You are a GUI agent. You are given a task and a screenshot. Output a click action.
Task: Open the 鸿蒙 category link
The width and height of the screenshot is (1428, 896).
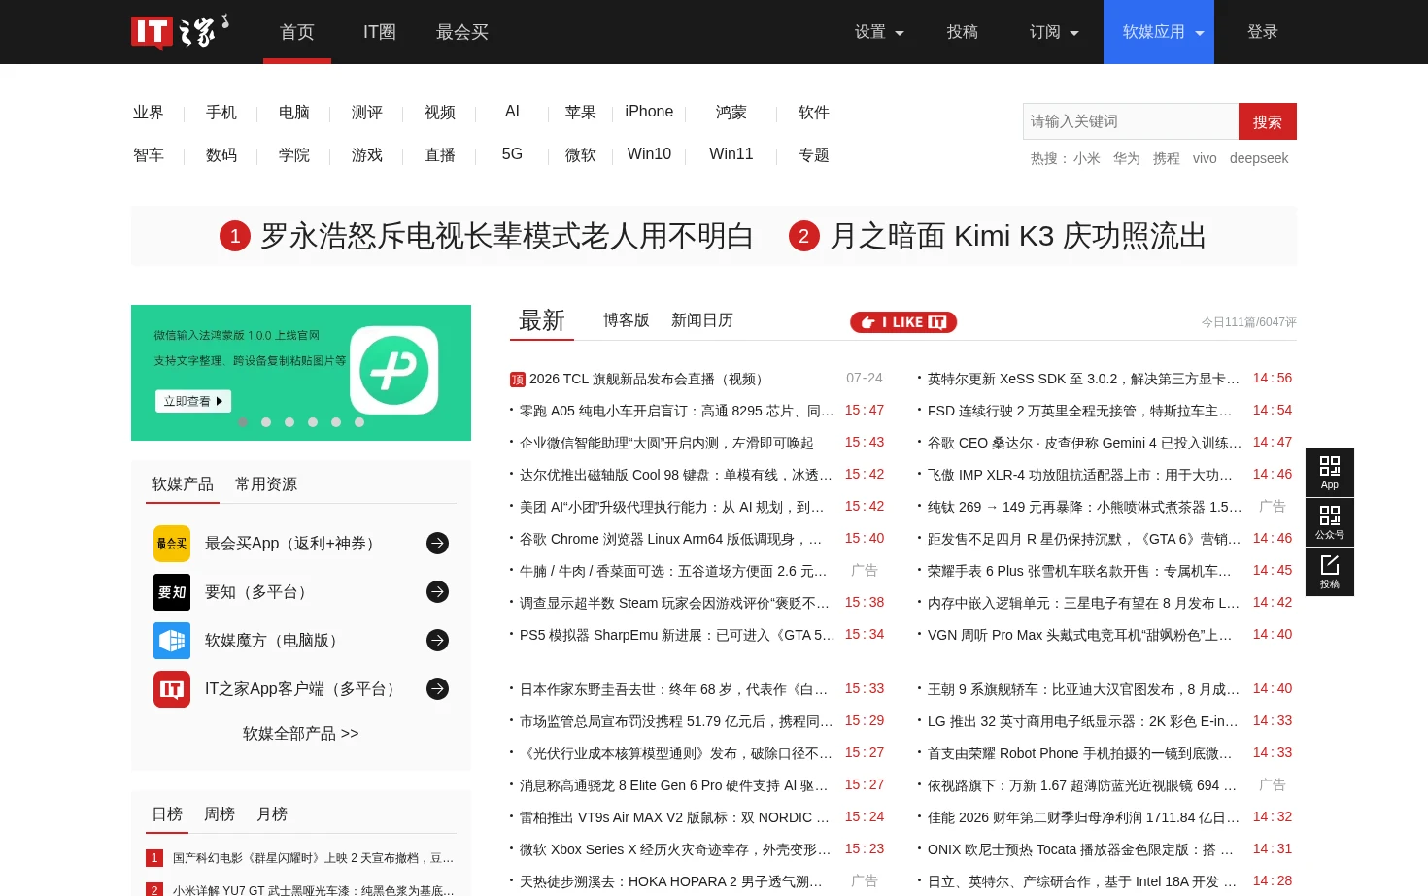pos(731,113)
